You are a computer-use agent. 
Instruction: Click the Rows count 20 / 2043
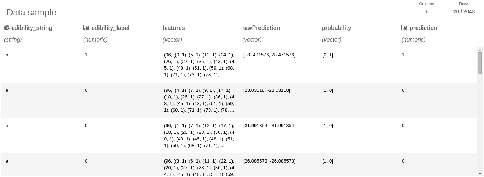tap(464, 11)
